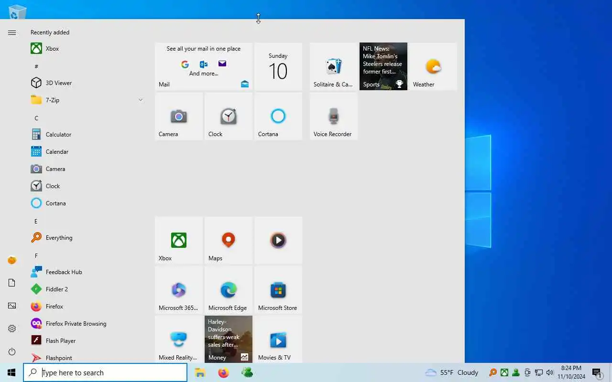
Task: Open Documents from the Start sidebar
Action: 12,283
